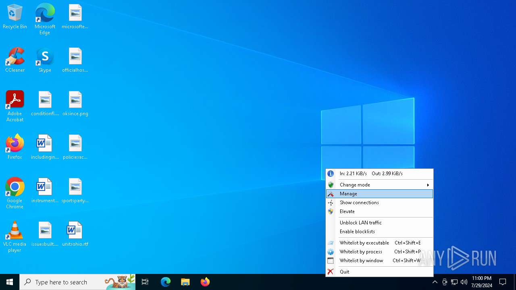Select the Microsoft Edge desktop shortcut
The height and width of the screenshot is (290, 516).
45,19
